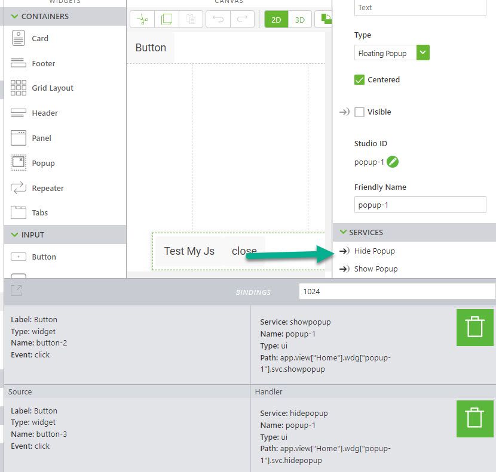
Task: Select the Panel widget icon
Action: click(19, 138)
